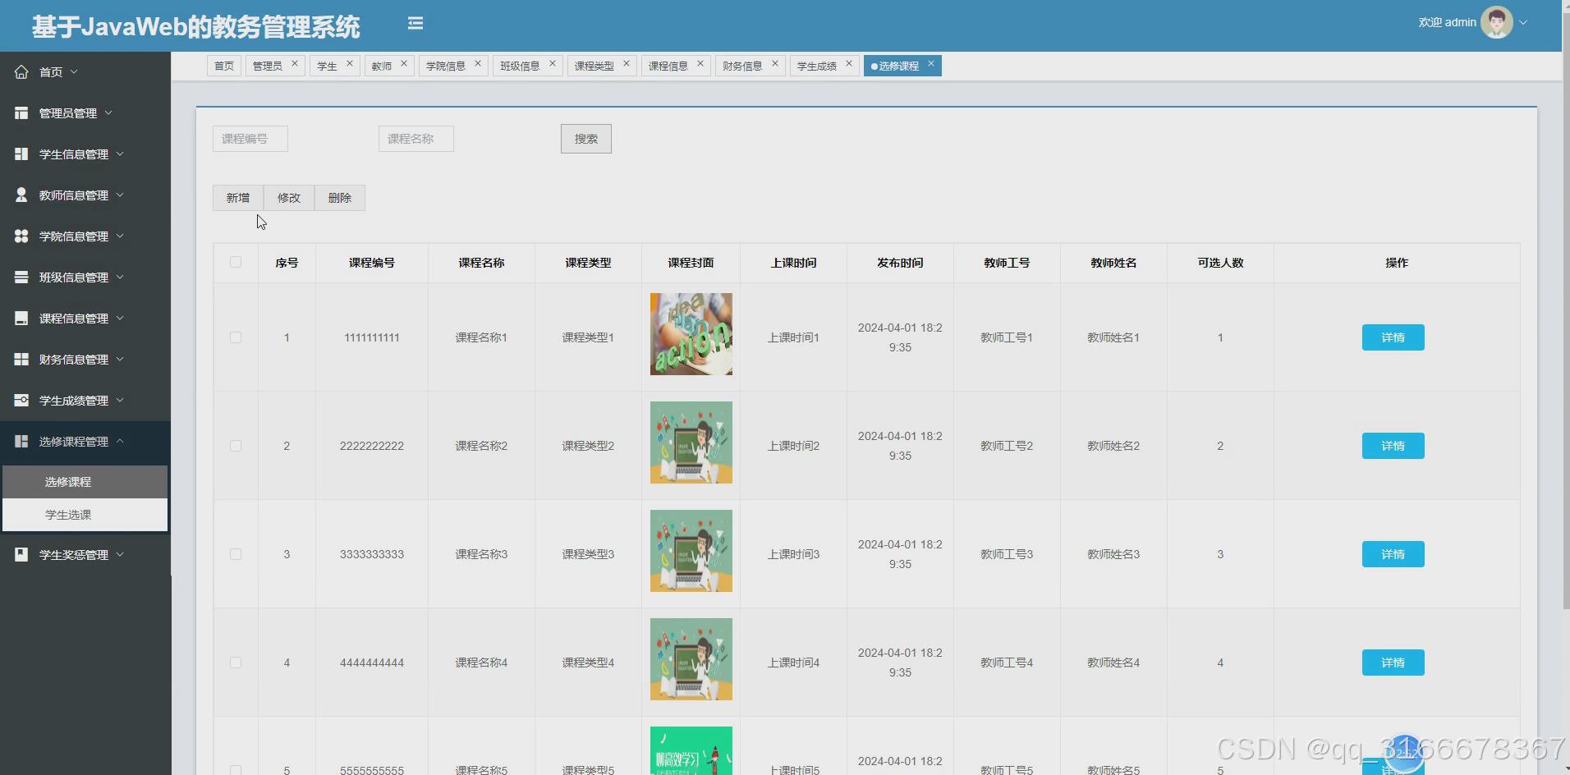Open 学生成绩管理 using its sidebar icon
This screenshot has width=1570, height=775.
[x=21, y=400]
